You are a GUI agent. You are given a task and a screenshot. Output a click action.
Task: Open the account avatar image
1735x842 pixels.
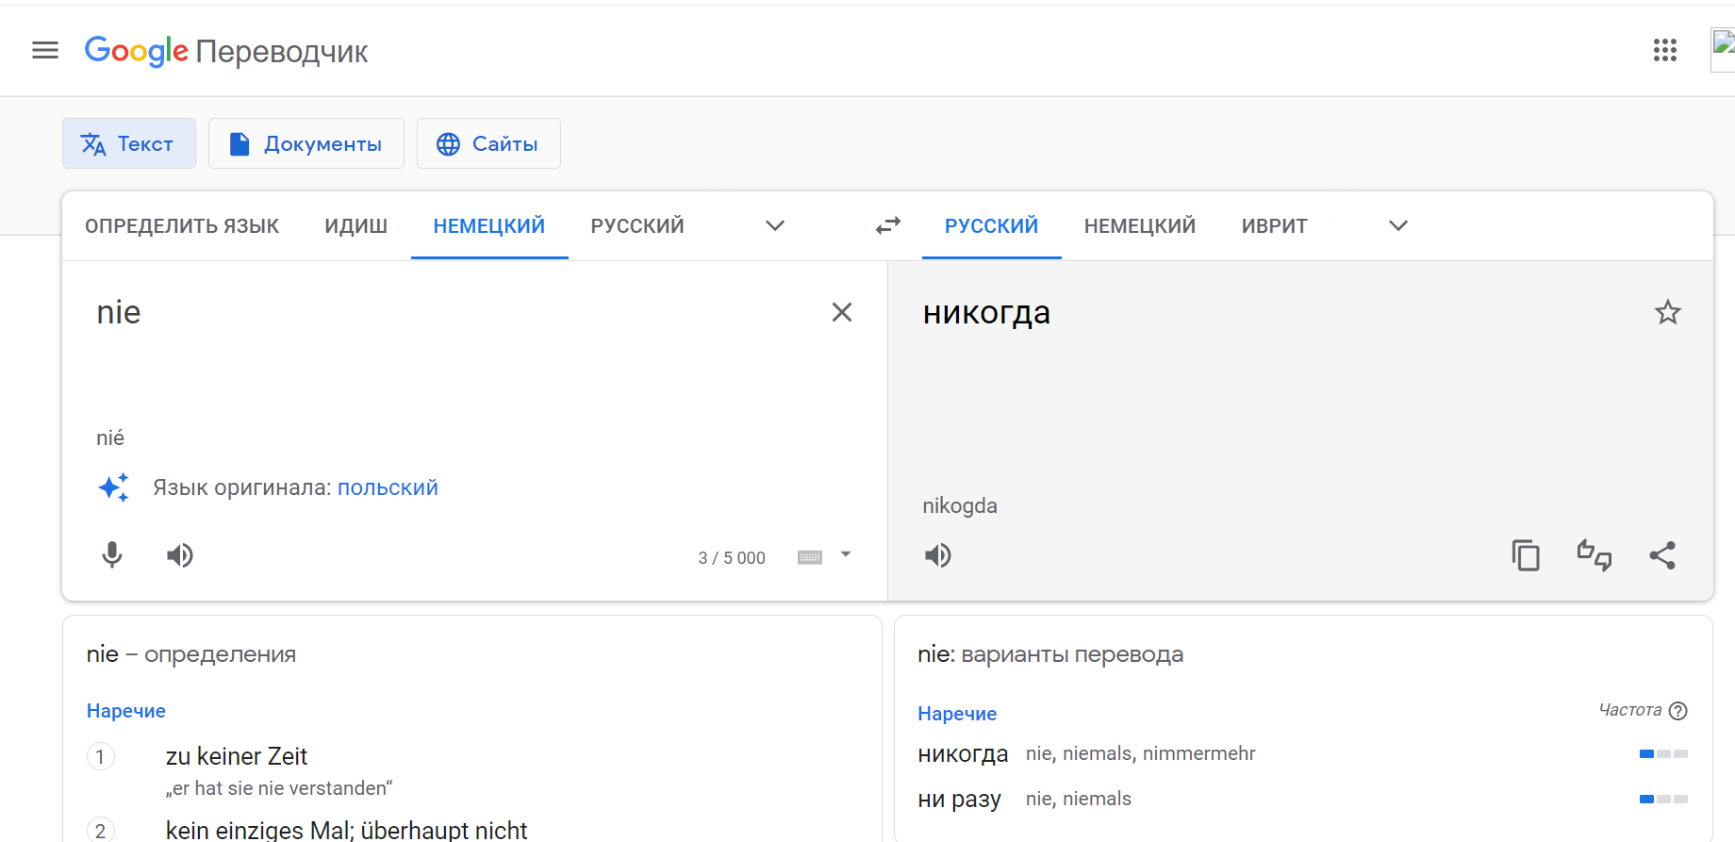(1723, 49)
